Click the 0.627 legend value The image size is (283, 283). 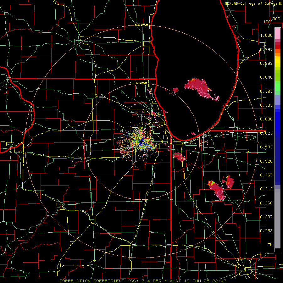pyautogui.click(x=266, y=133)
